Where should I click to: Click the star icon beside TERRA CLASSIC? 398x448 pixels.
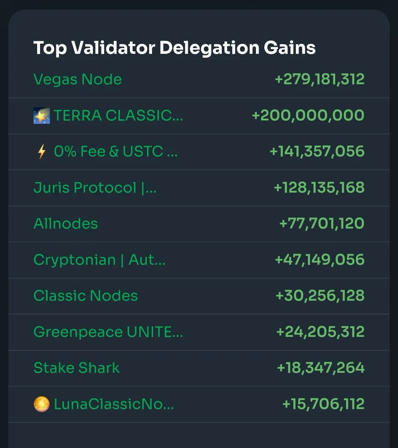click(41, 116)
